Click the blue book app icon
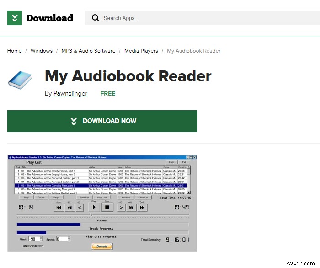The image size is (320, 268). click(20, 80)
